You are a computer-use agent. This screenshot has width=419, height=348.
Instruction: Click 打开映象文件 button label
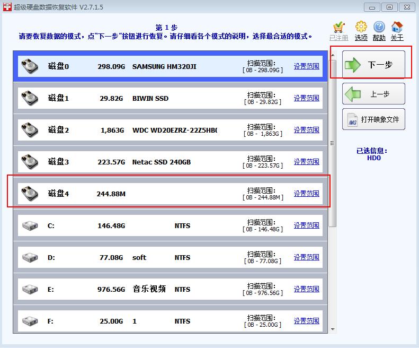380,119
